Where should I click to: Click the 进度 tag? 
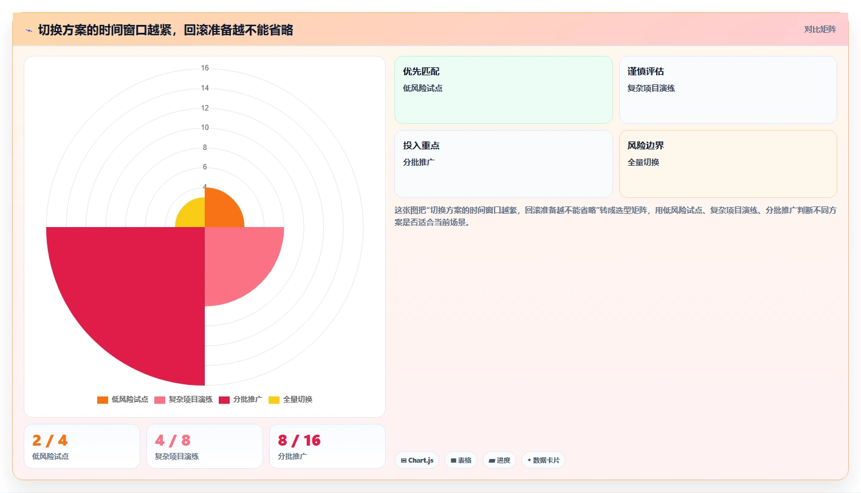click(x=499, y=460)
